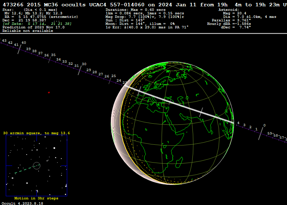The image size is (287, 205).
Task: Click minute label 30 on the purple path line
Action: (x=84, y=64)
